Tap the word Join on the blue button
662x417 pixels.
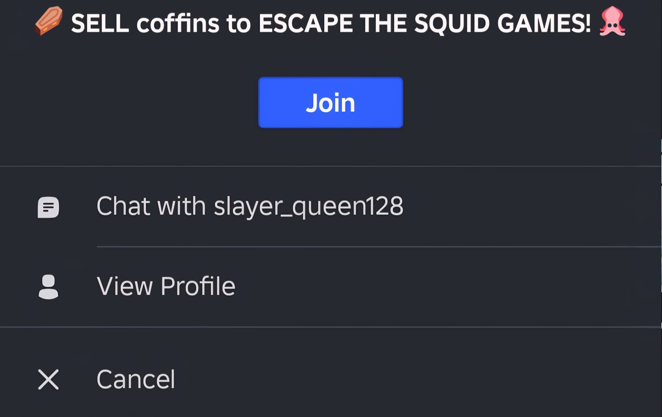(330, 103)
